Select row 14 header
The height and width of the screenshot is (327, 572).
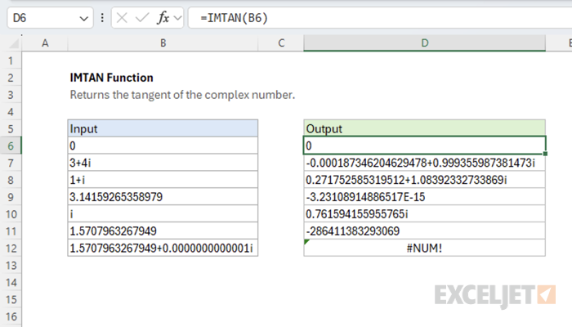point(11,282)
